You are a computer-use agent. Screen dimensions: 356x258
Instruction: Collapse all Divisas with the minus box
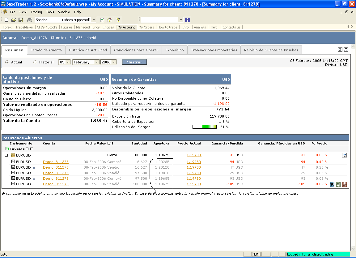pos(32,149)
